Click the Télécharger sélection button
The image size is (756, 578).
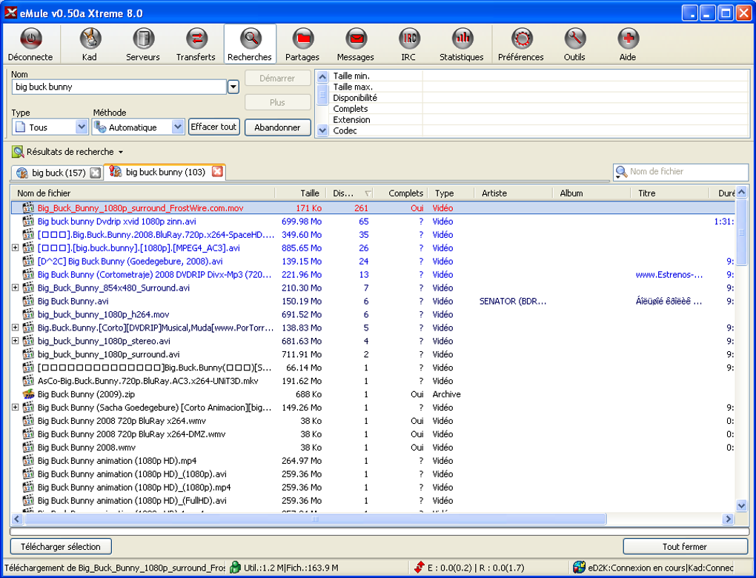[61, 547]
